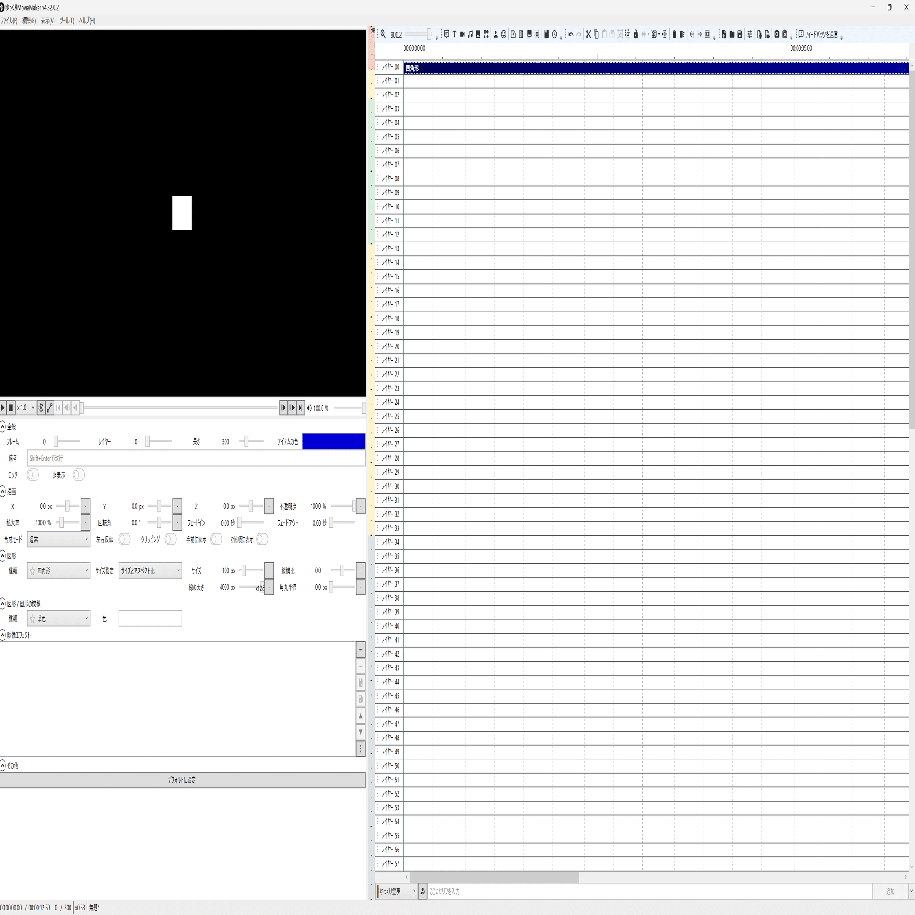Toggle the ロック switch
This screenshot has width=915, height=915.
(x=32, y=474)
